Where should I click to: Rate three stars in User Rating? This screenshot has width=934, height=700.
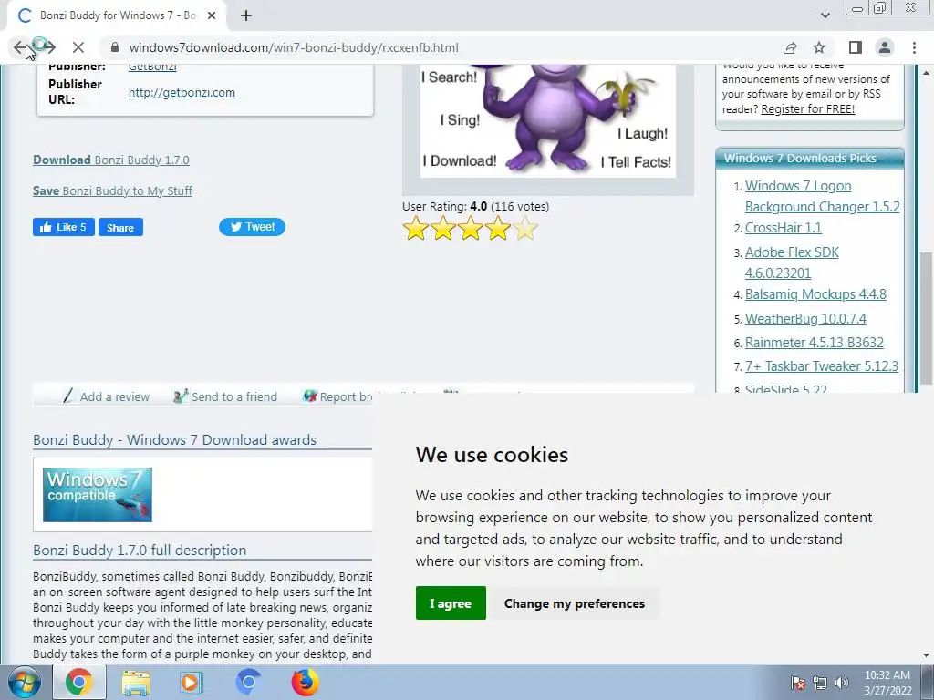(470, 229)
